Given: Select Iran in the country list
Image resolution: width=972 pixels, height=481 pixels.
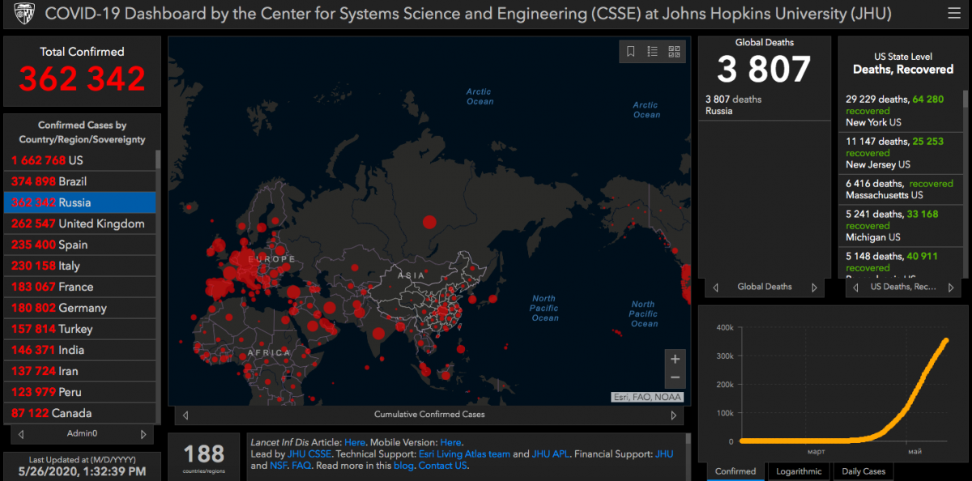Looking at the screenshot, I should pyautogui.click(x=79, y=371).
